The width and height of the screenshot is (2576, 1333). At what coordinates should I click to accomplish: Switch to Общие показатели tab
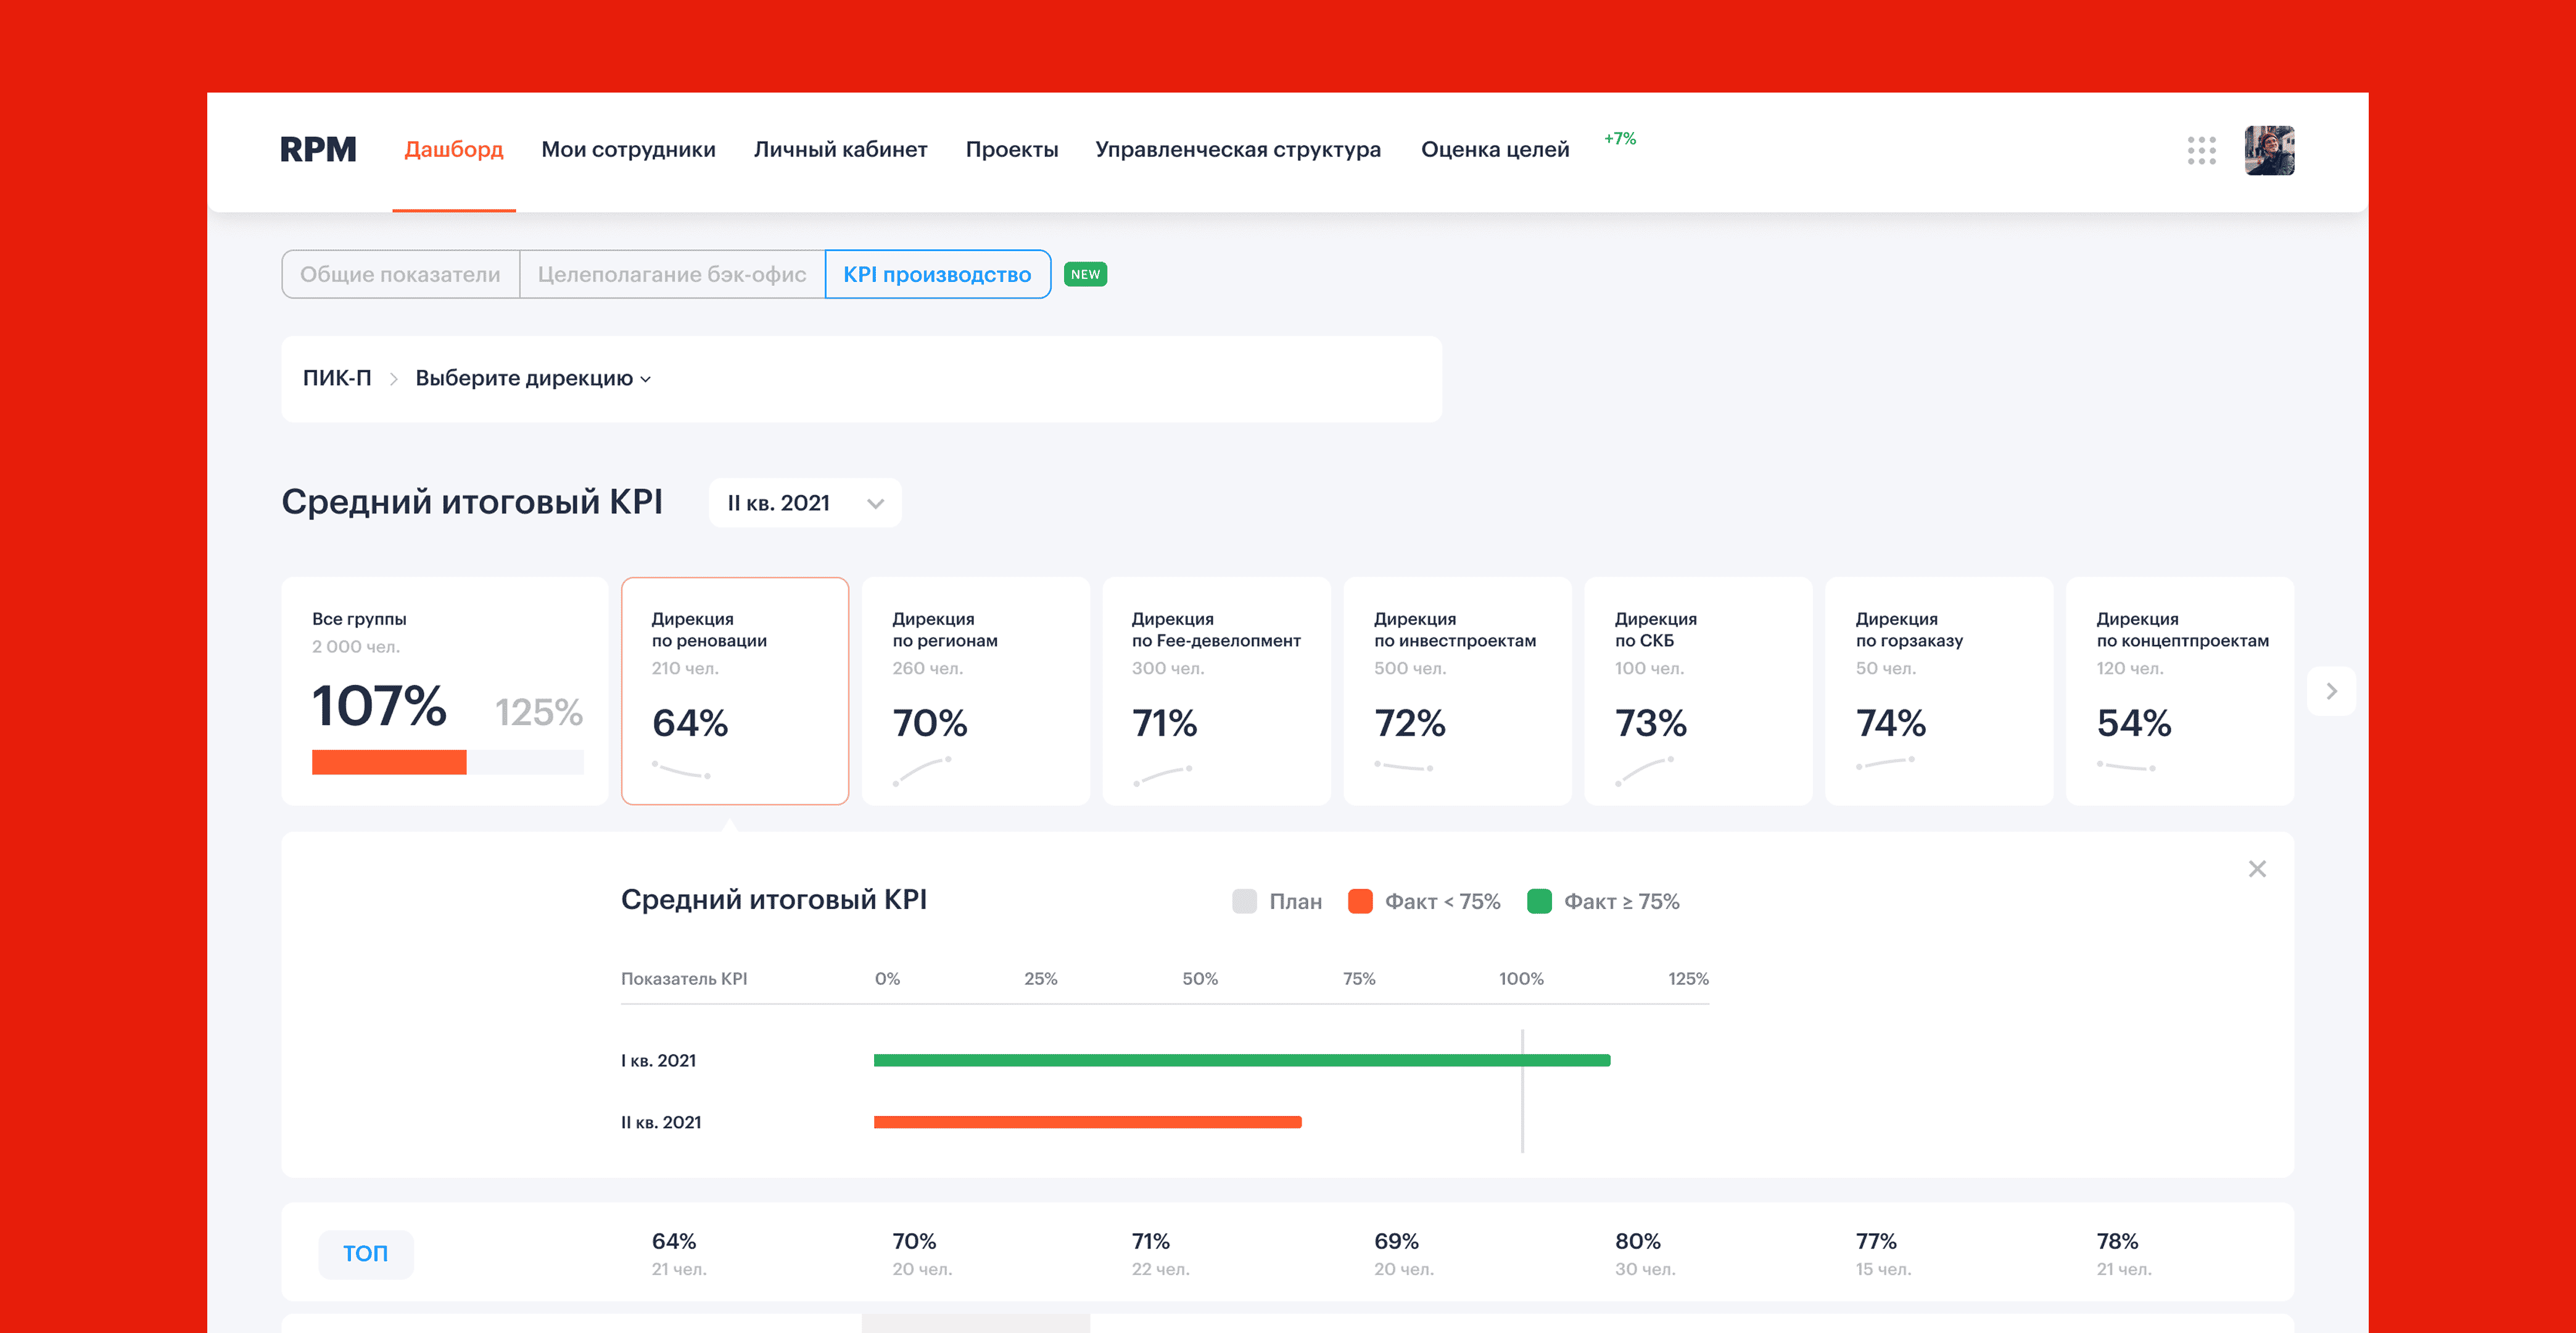tap(400, 274)
